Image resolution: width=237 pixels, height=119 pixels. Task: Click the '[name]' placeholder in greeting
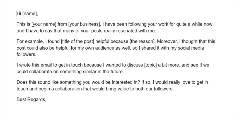[x=30, y=14]
